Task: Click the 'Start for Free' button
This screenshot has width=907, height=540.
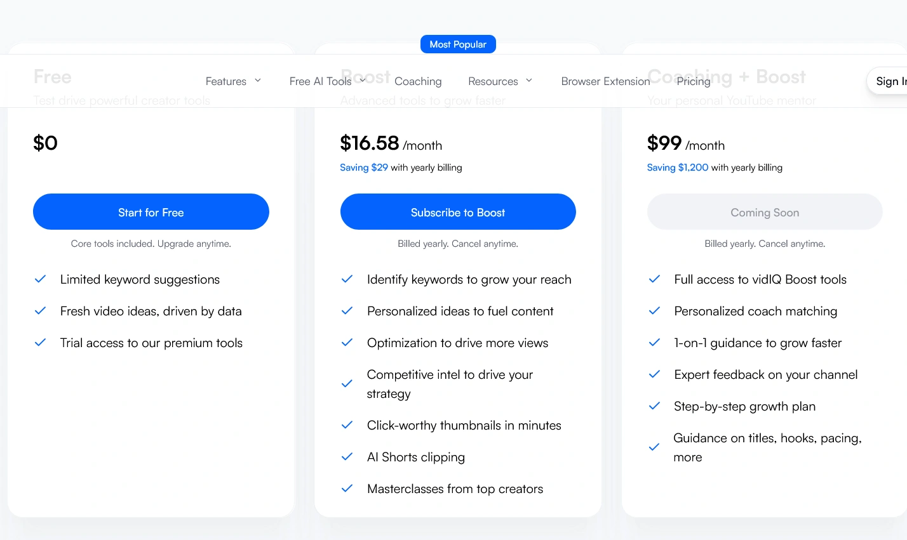Action: coord(151,211)
